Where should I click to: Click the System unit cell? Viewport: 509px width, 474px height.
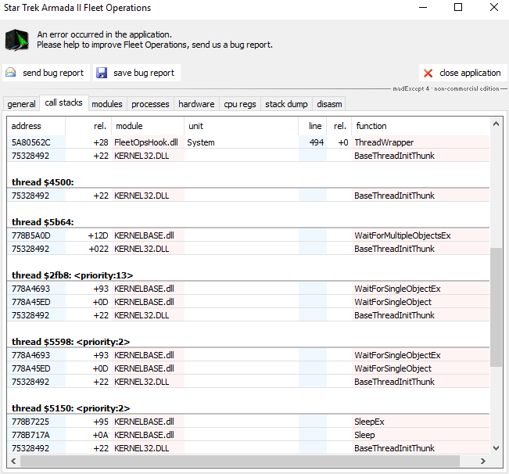pos(241,142)
